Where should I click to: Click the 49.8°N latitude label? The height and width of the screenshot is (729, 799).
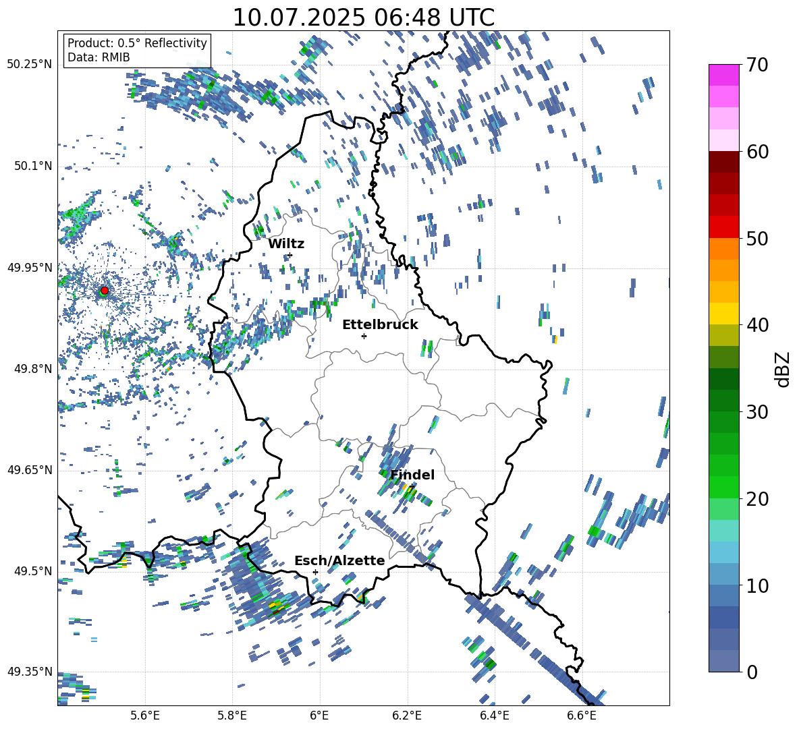click(x=32, y=369)
